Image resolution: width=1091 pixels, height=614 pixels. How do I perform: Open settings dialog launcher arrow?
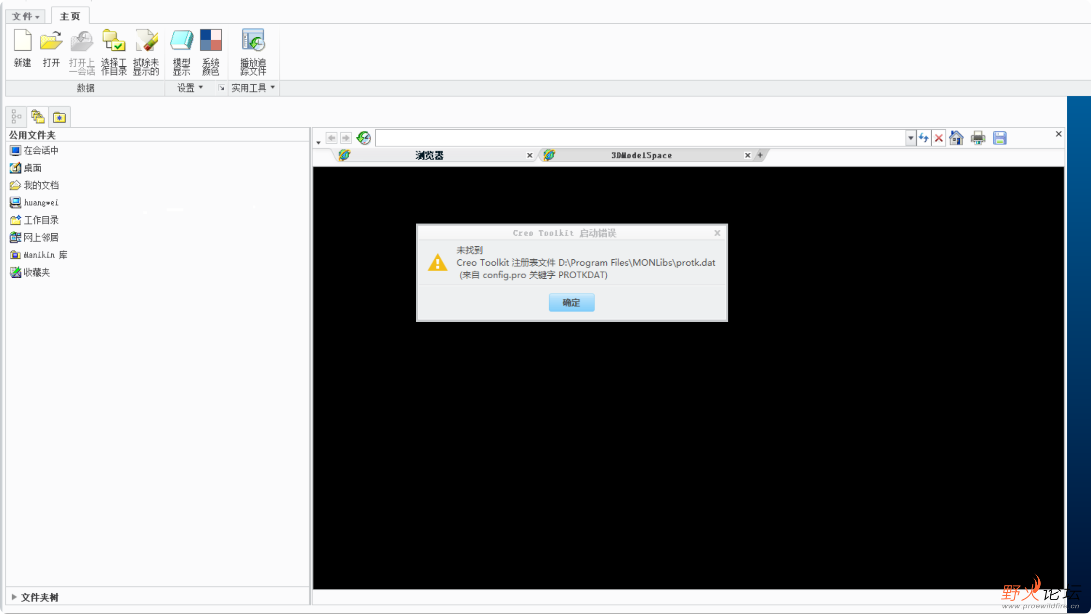pos(221,88)
